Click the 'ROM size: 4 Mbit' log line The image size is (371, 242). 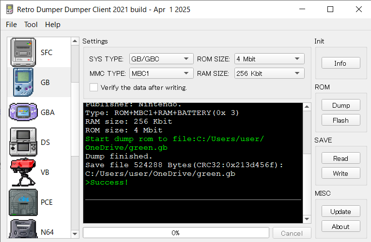point(124,130)
